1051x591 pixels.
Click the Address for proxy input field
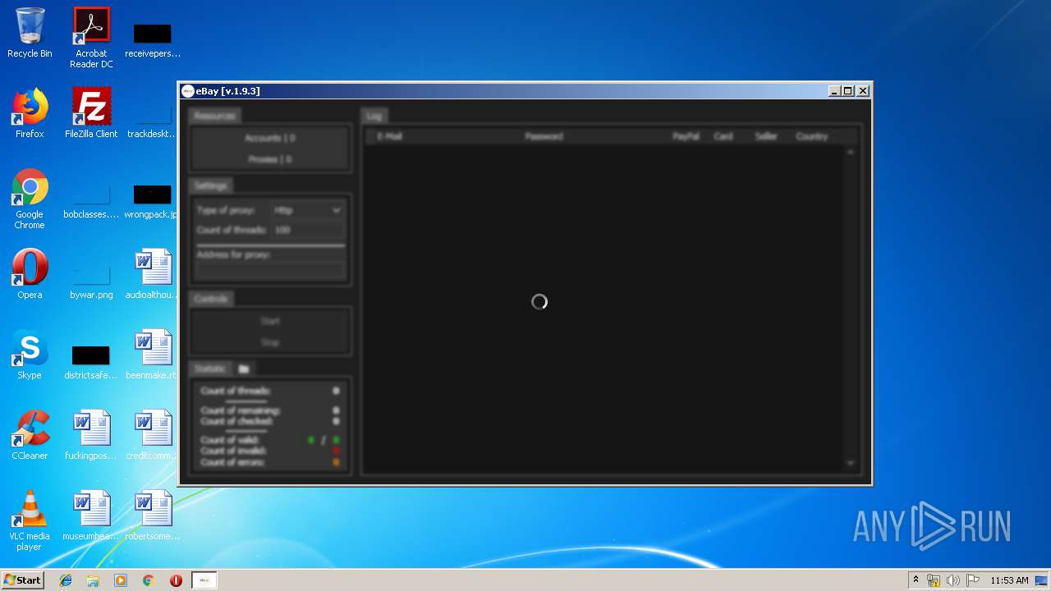click(x=270, y=270)
